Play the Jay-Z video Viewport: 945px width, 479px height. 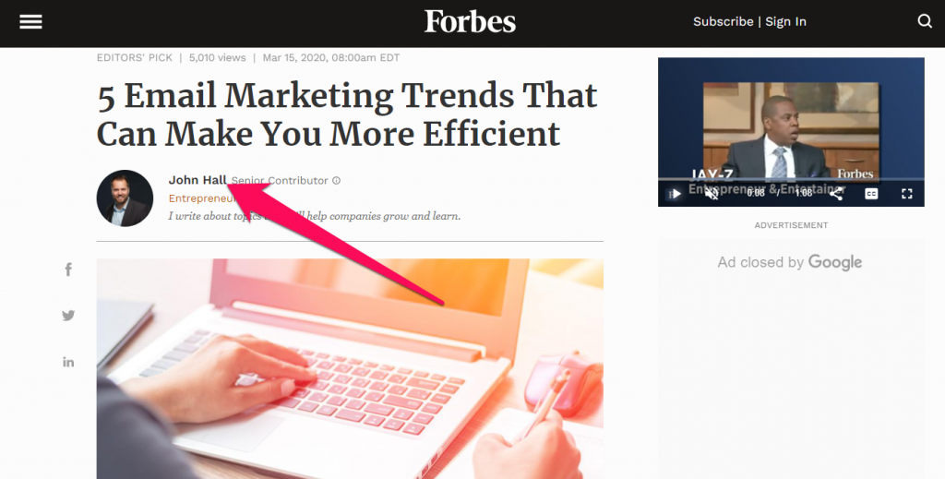(x=676, y=194)
